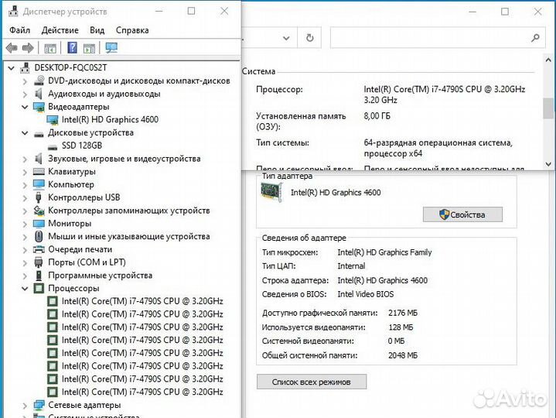556x418 pixels.
Task: Click the Сетевые адаптеры network icon
Action: [x=39, y=405]
